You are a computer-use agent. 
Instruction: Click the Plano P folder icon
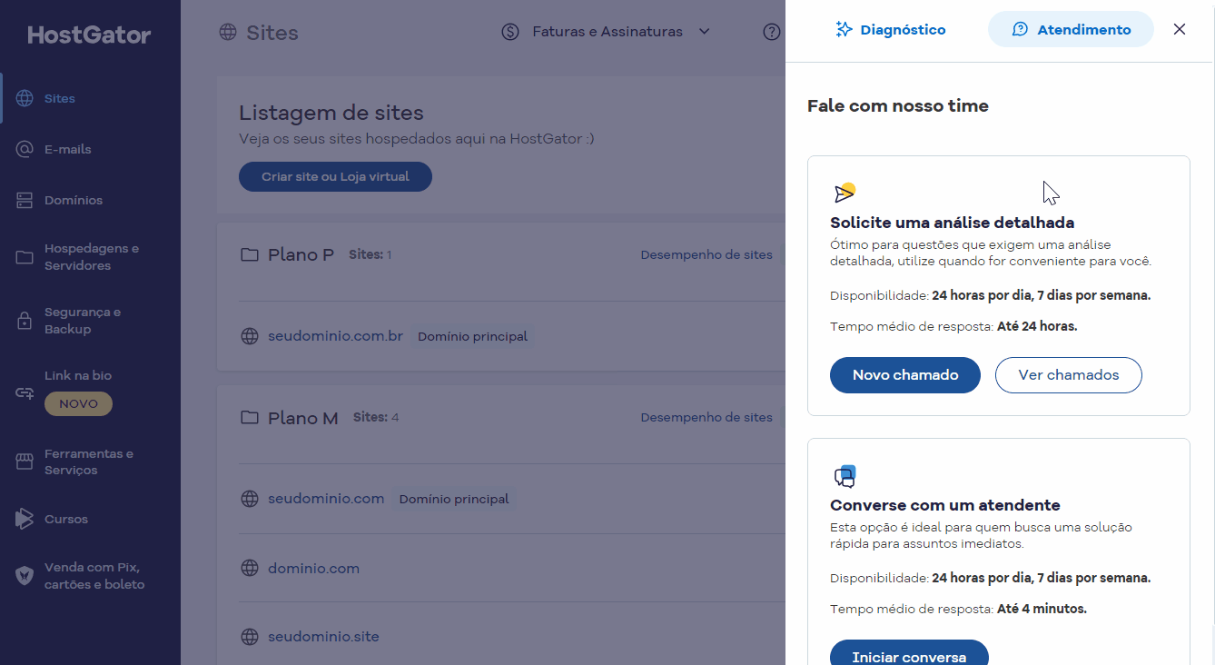pos(249,254)
